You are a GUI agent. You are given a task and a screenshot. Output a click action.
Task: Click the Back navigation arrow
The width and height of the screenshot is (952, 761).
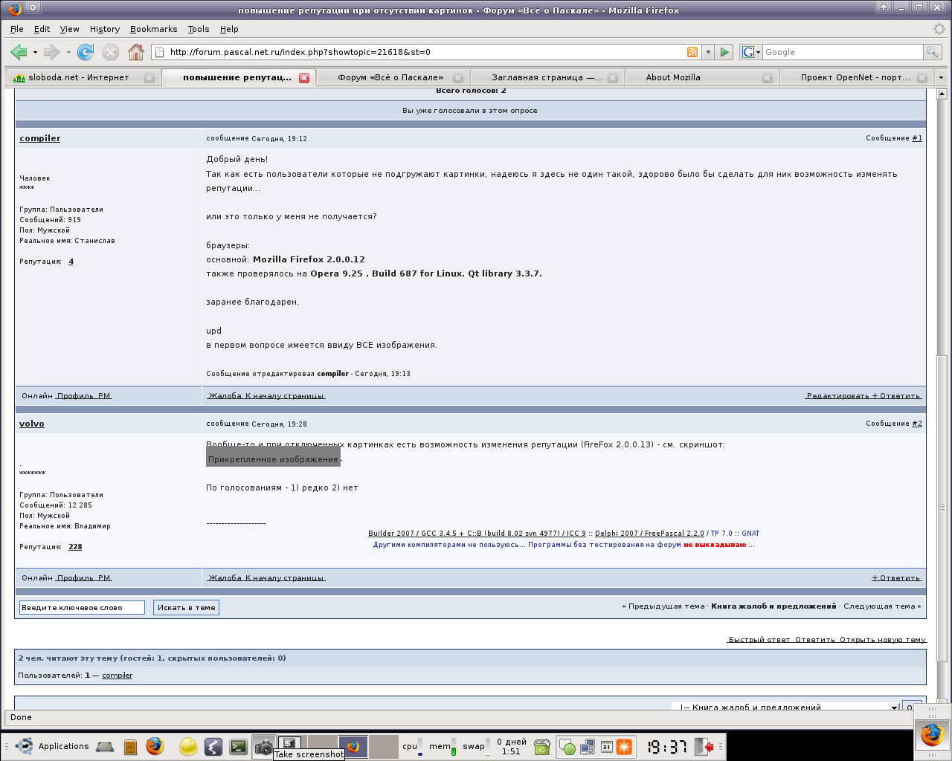pos(19,52)
